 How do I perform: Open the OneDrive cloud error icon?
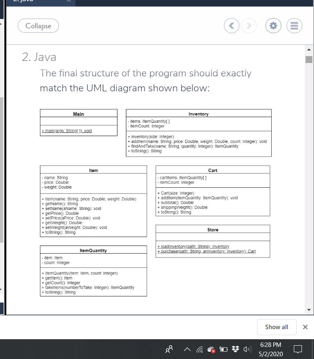[x=211, y=350]
